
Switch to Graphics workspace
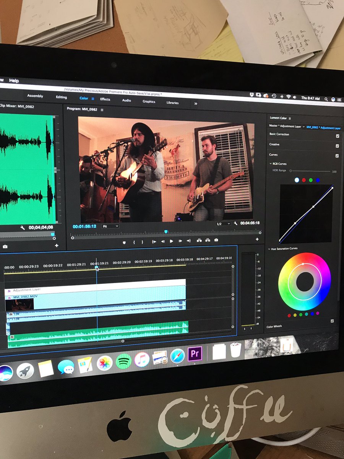pos(149,102)
